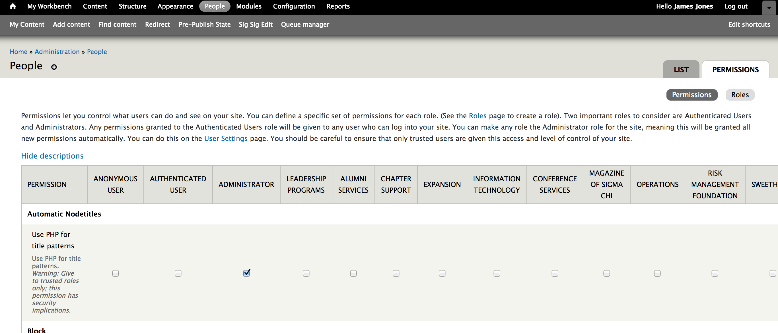The height and width of the screenshot is (333, 778).
Task: Go to My Content shortcut
Action: click(27, 24)
